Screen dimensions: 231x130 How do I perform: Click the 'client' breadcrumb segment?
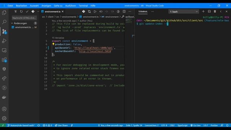(51, 17)
